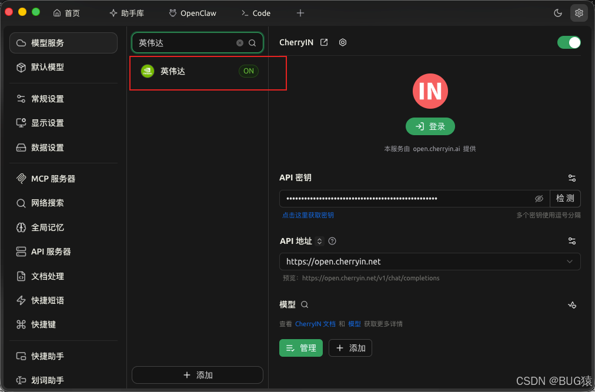
Task: Switch to the 助手库 tab
Action: pos(126,12)
